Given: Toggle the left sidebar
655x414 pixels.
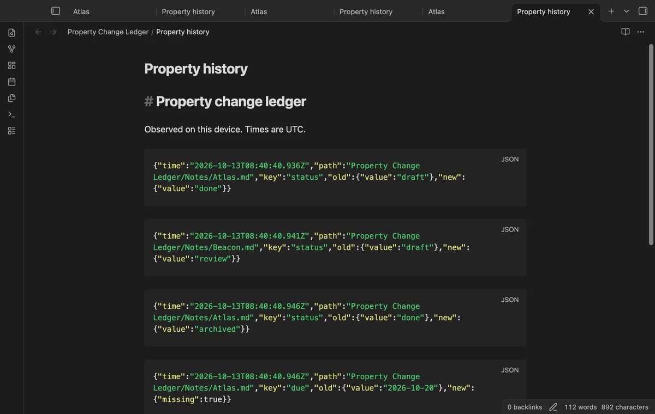Looking at the screenshot, I should 55,11.
